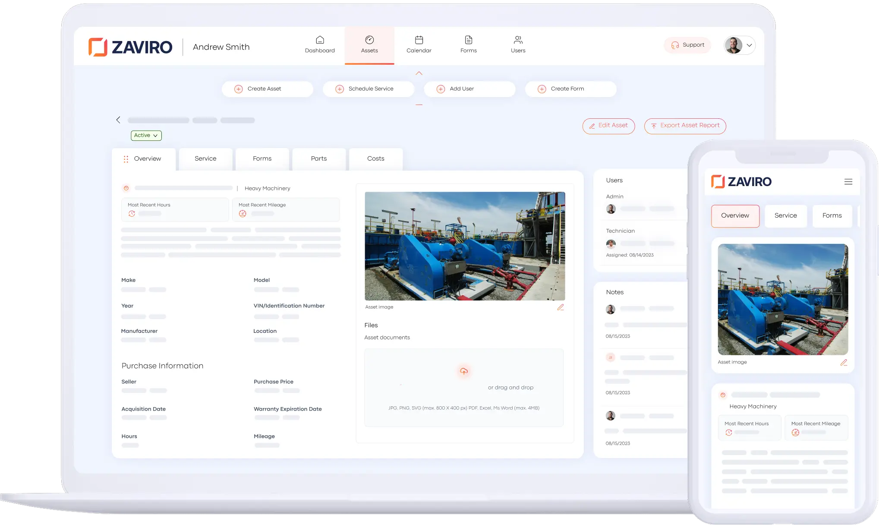Click Export Asset Report button

(x=685, y=126)
